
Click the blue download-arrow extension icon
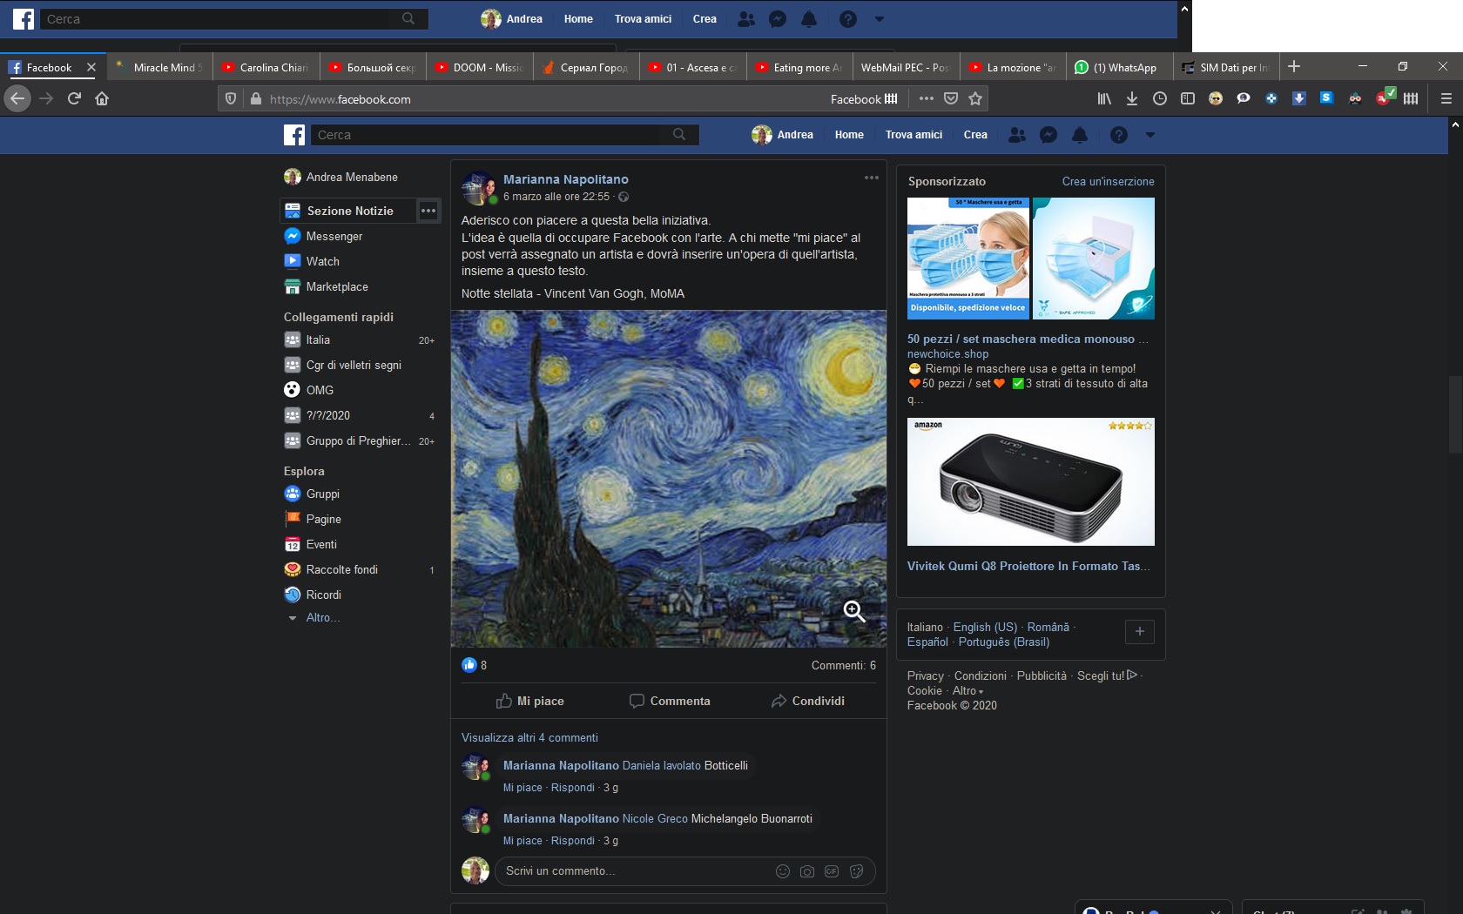(1298, 98)
